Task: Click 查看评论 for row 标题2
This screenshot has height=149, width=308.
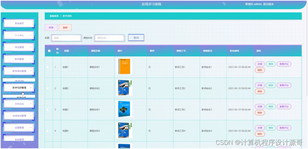Action: coord(284,85)
